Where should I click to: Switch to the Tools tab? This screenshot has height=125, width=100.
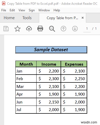coord(27,18)
